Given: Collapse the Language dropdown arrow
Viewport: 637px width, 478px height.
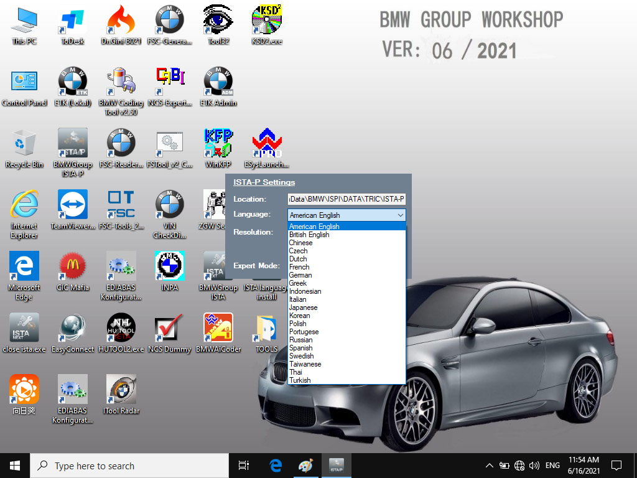Looking at the screenshot, I should click(401, 215).
